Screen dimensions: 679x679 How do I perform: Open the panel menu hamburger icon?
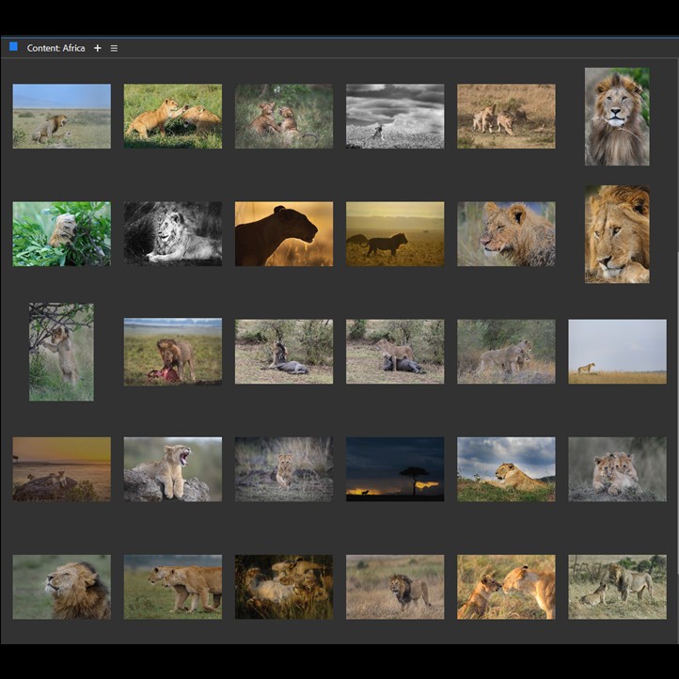pyautogui.click(x=114, y=48)
